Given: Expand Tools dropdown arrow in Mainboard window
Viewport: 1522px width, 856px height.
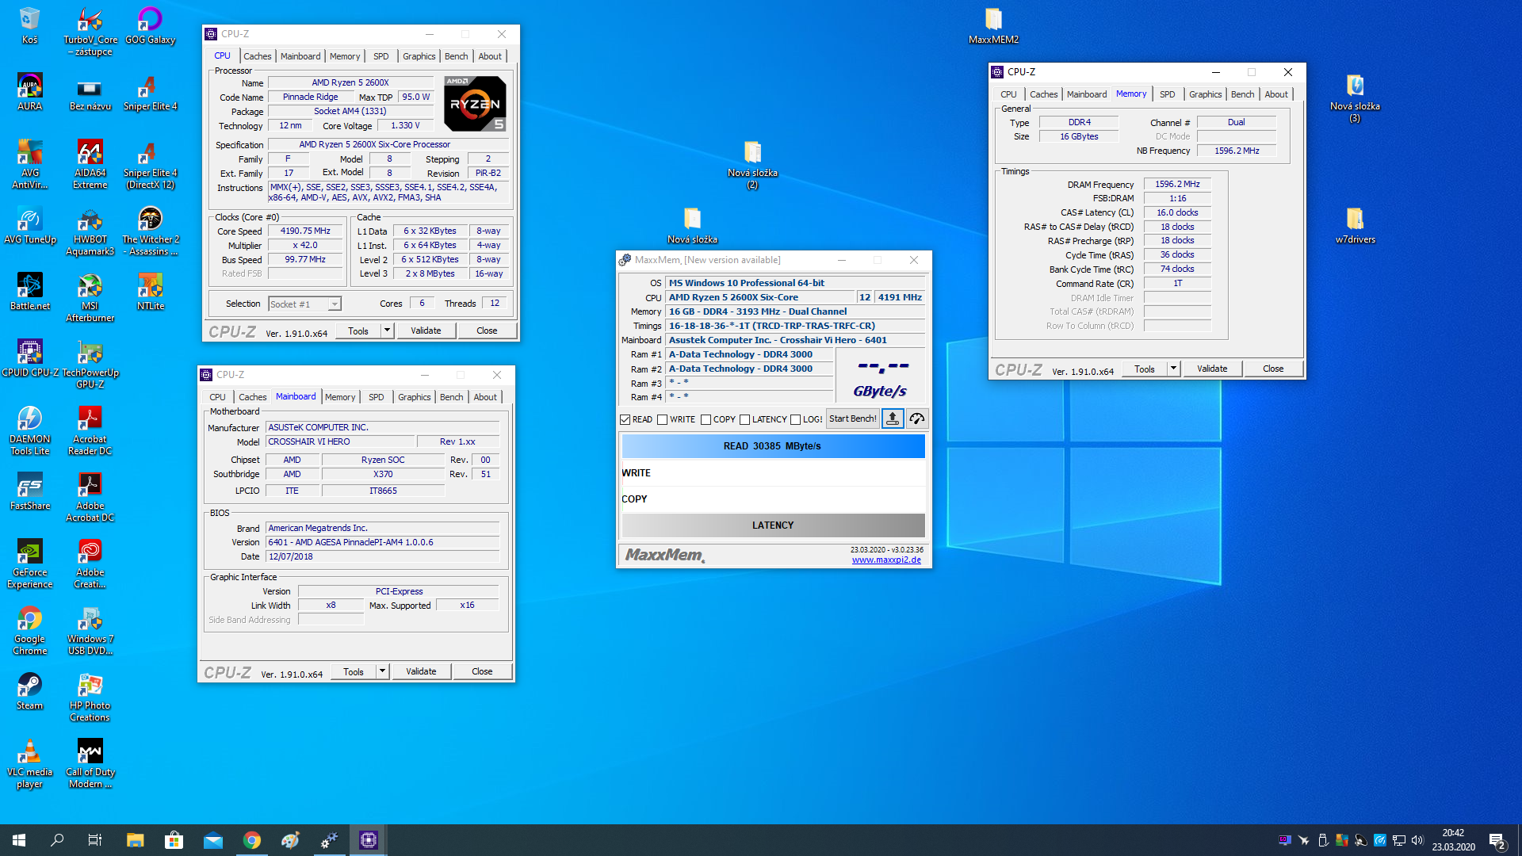Looking at the screenshot, I should click(382, 671).
